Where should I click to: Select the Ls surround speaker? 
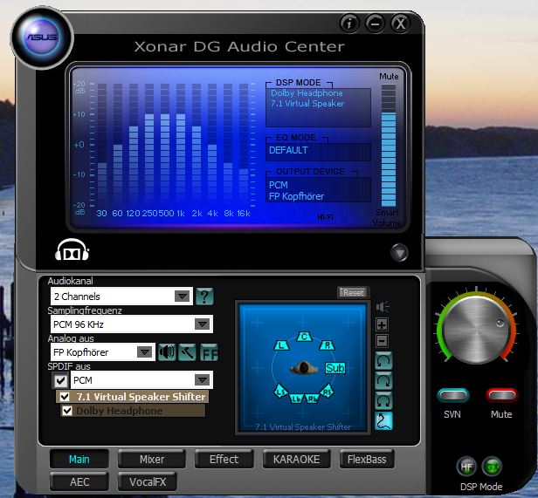[x=280, y=392]
